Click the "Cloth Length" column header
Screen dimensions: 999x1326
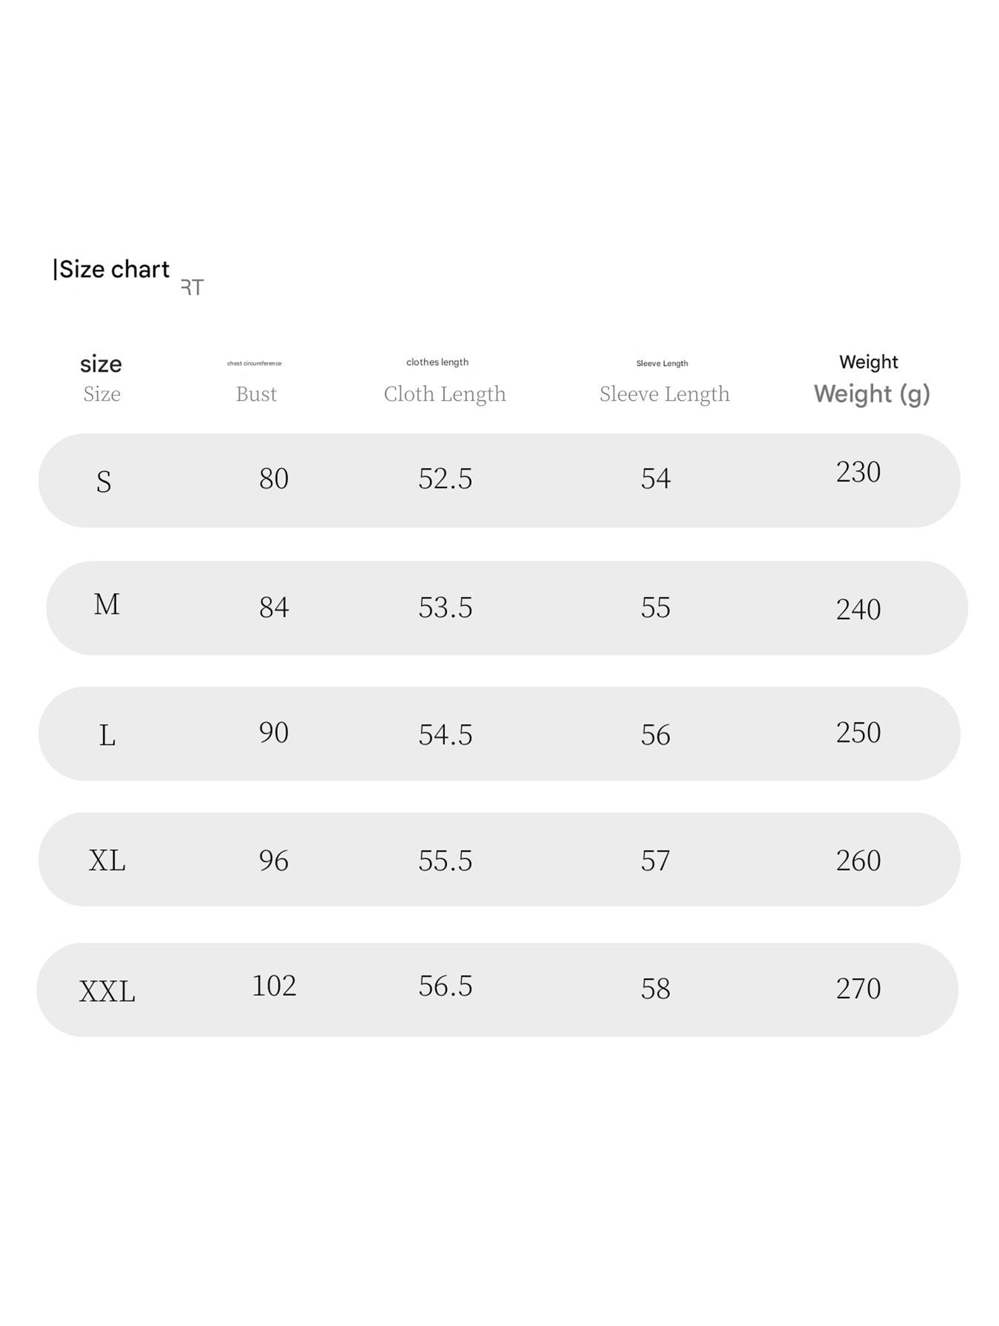(x=445, y=394)
